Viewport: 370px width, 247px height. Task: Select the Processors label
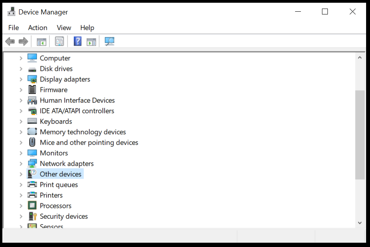[x=55, y=206]
